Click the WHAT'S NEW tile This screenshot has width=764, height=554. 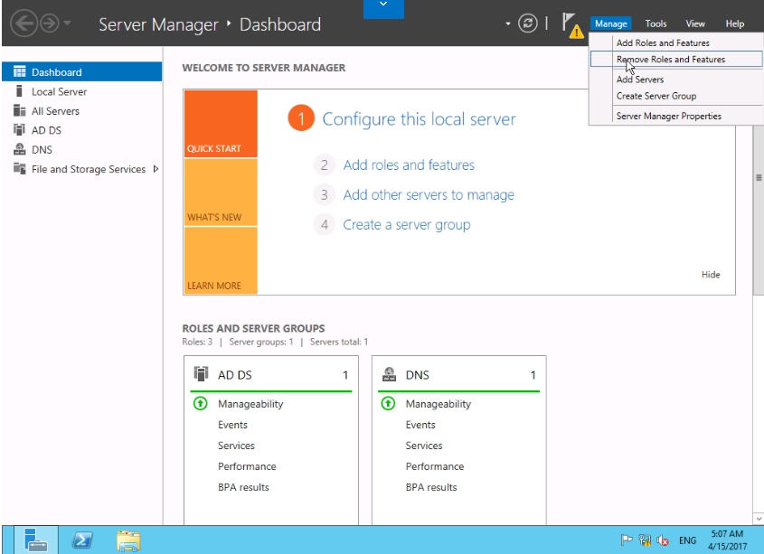coord(221,192)
